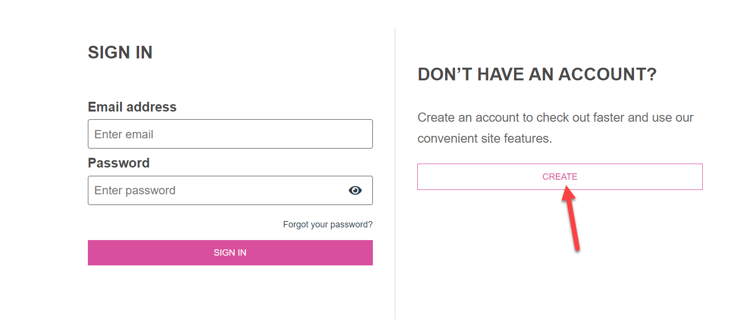Submit login with SIGN IN button
The height and width of the screenshot is (336, 756).
coord(230,253)
